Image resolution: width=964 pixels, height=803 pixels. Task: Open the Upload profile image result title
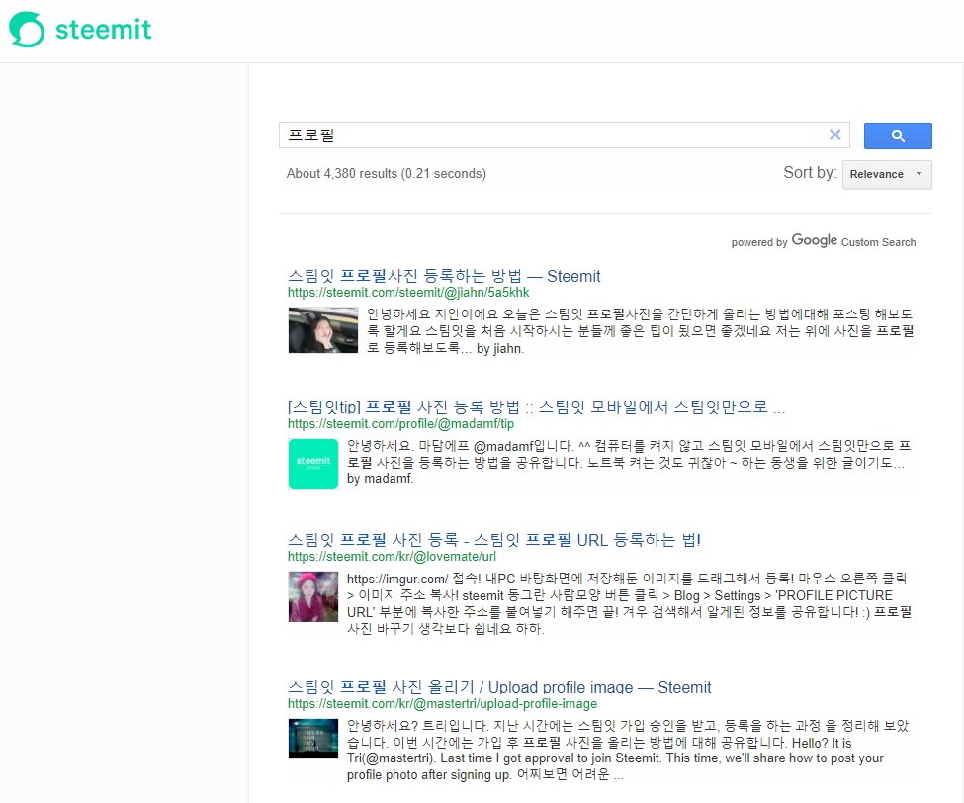click(x=499, y=687)
